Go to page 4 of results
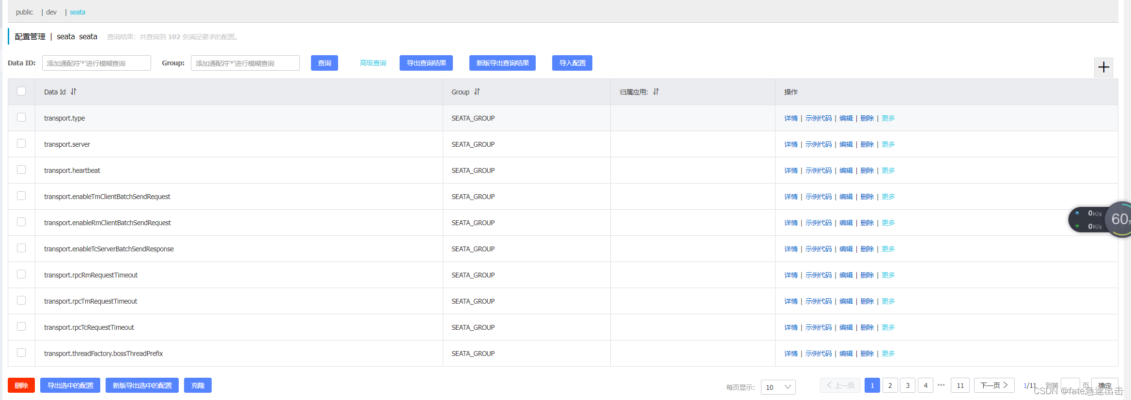The image size is (1131, 400). pyautogui.click(x=926, y=385)
